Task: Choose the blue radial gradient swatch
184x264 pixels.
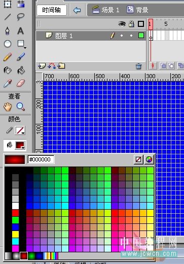Action: [39, 256]
